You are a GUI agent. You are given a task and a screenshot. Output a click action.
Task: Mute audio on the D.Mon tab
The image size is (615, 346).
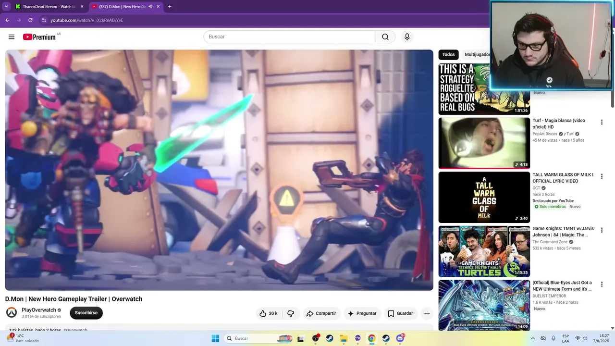tap(150, 7)
